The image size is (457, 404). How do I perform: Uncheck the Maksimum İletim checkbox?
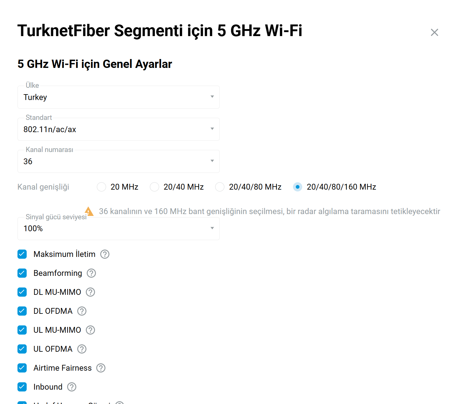[x=22, y=254]
